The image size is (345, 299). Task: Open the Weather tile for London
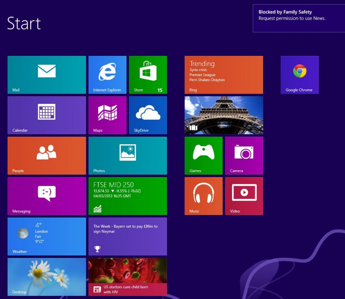coord(46,237)
